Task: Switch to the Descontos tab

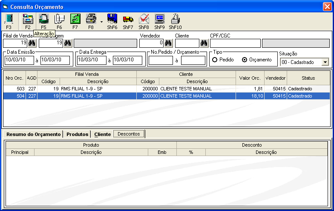Action: coord(129,134)
